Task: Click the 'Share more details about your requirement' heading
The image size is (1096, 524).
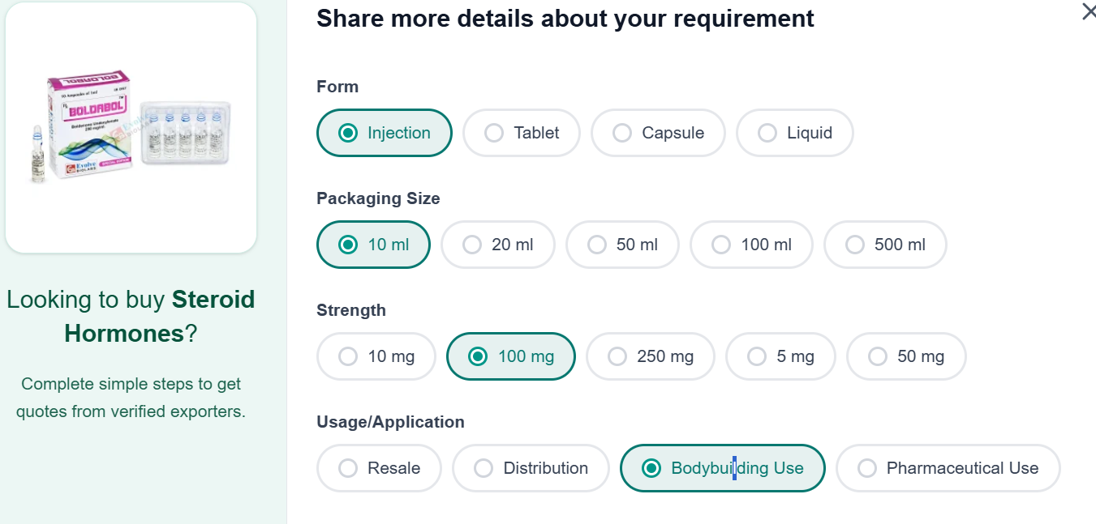Action: point(565,18)
